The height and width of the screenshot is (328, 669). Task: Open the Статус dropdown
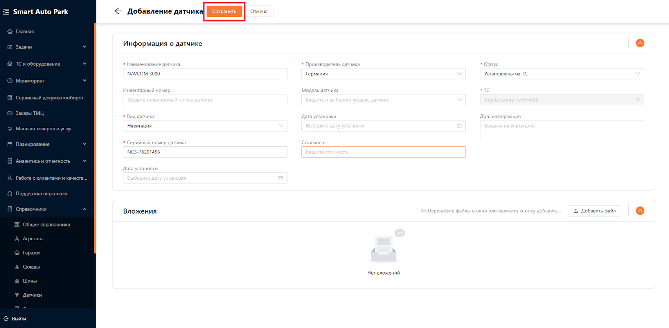coord(562,74)
